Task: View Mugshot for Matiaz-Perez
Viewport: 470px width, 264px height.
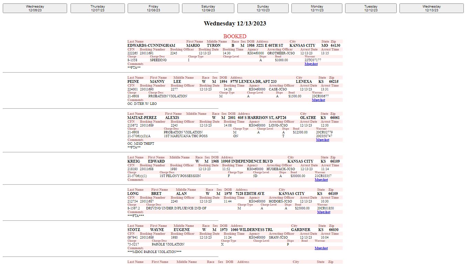Action: click(x=322, y=140)
